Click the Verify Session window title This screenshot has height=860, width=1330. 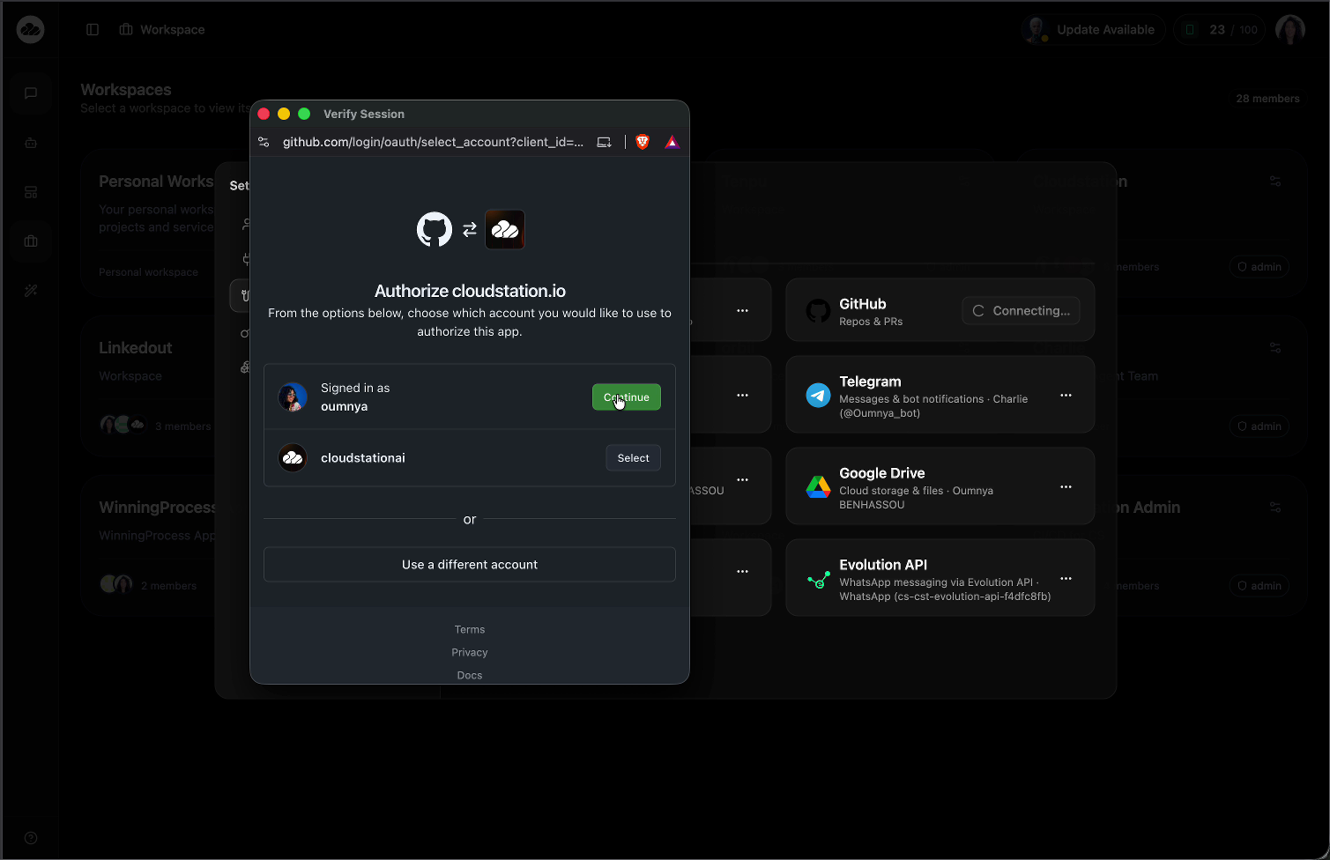pos(364,114)
